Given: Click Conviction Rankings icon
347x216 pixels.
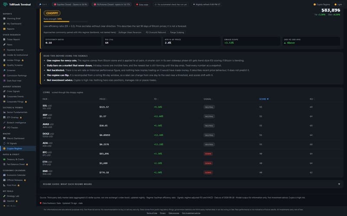Looking at the screenshot, I should 4,76.
